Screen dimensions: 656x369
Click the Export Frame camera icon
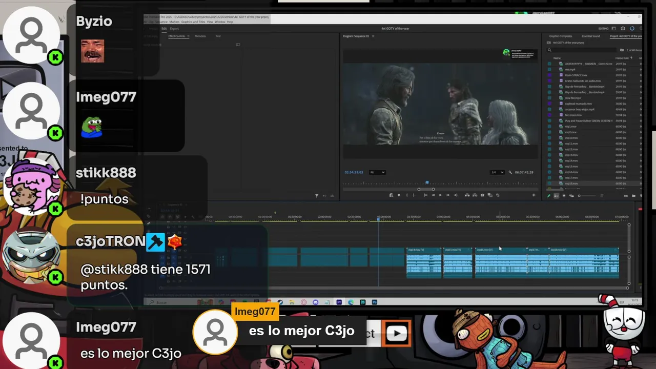(x=482, y=195)
